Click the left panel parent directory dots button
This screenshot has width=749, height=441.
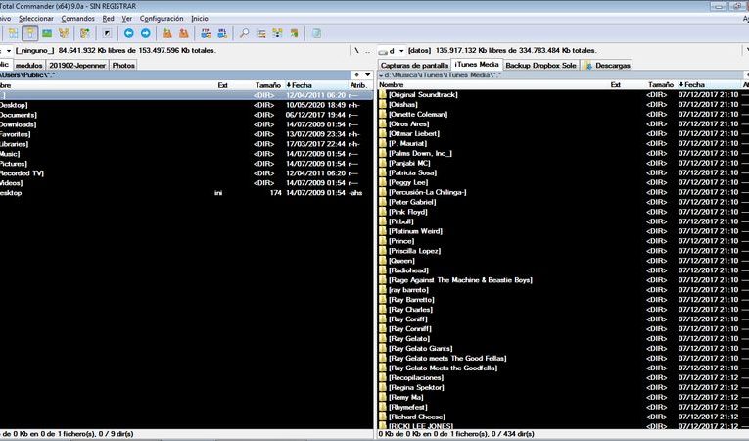pyautogui.click(x=367, y=51)
